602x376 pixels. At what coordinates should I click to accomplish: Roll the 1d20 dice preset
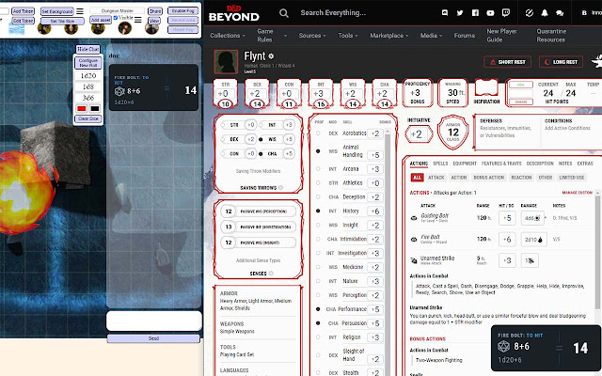[88, 76]
